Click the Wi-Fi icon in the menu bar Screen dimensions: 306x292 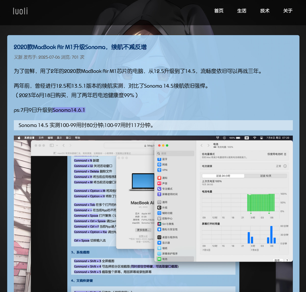(x=255, y=138)
